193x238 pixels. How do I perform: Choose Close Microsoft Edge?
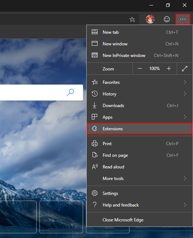tap(140, 220)
